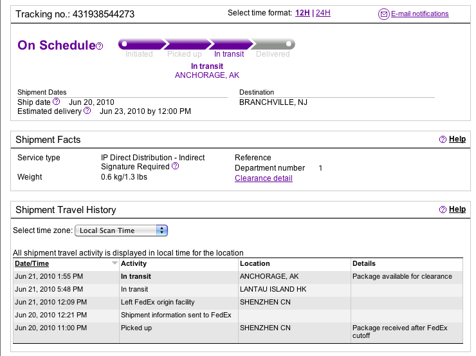The image size is (476, 356).
Task: Click the In transit progress bar segment
Action: coord(232,44)
